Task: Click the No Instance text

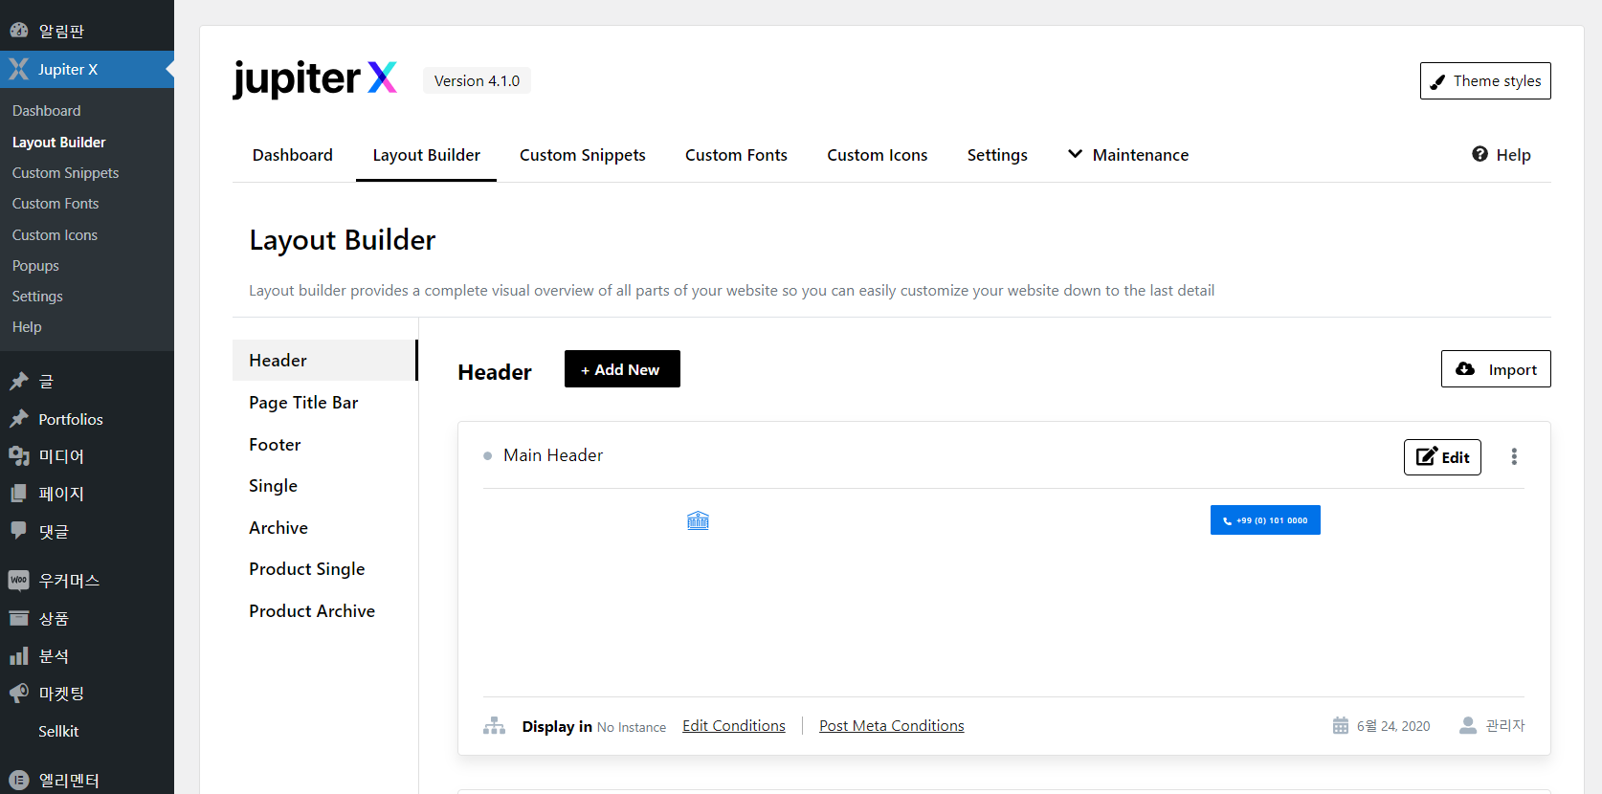Action: [x=632, y=727]
